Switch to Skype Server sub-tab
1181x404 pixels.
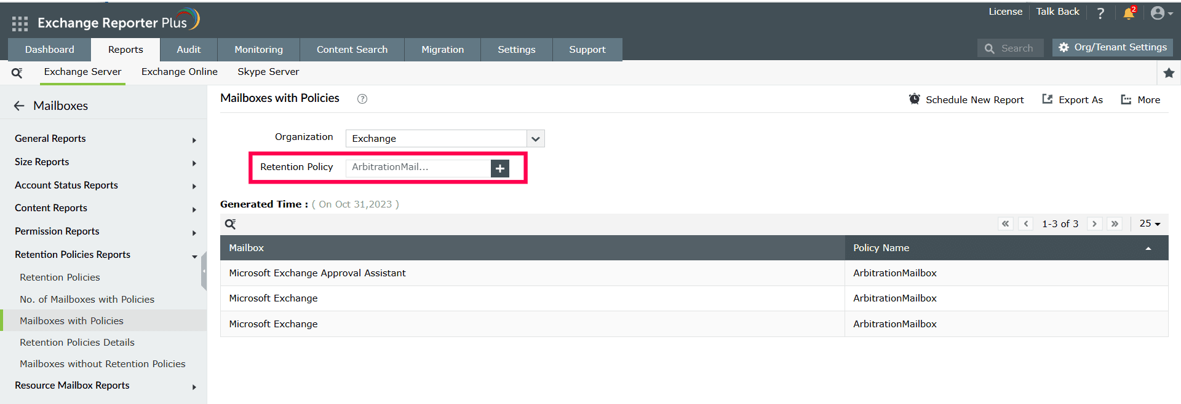268,72
